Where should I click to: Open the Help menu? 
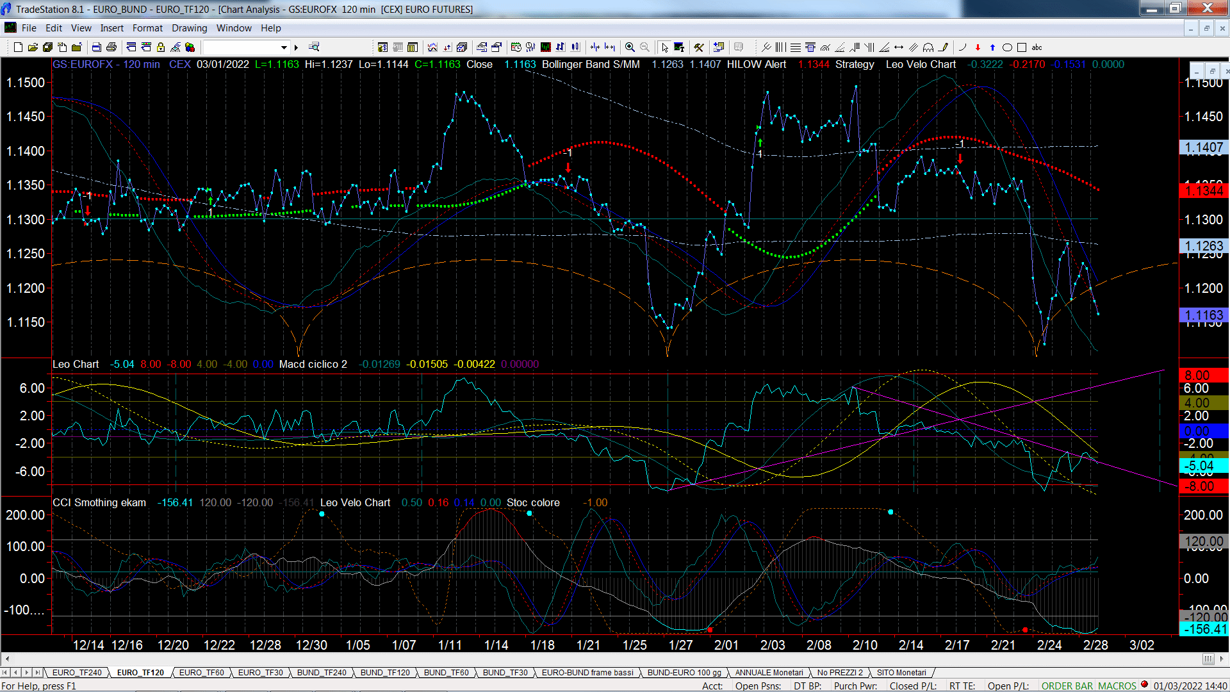click(270, 28)
